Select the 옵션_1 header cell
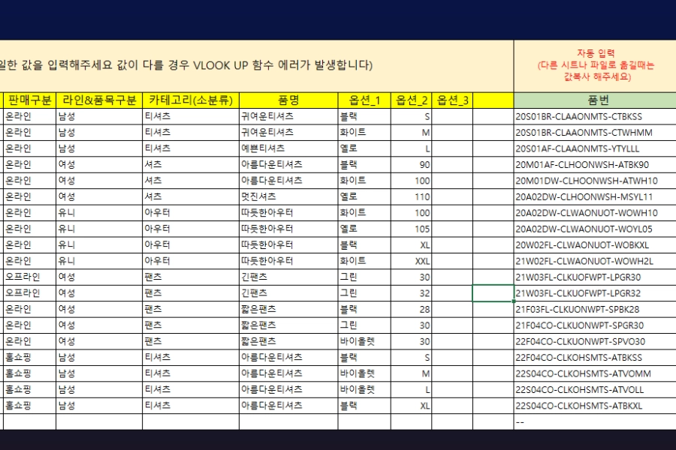The height and width of the screenshot is (450, 676). (x=364, y=100)
